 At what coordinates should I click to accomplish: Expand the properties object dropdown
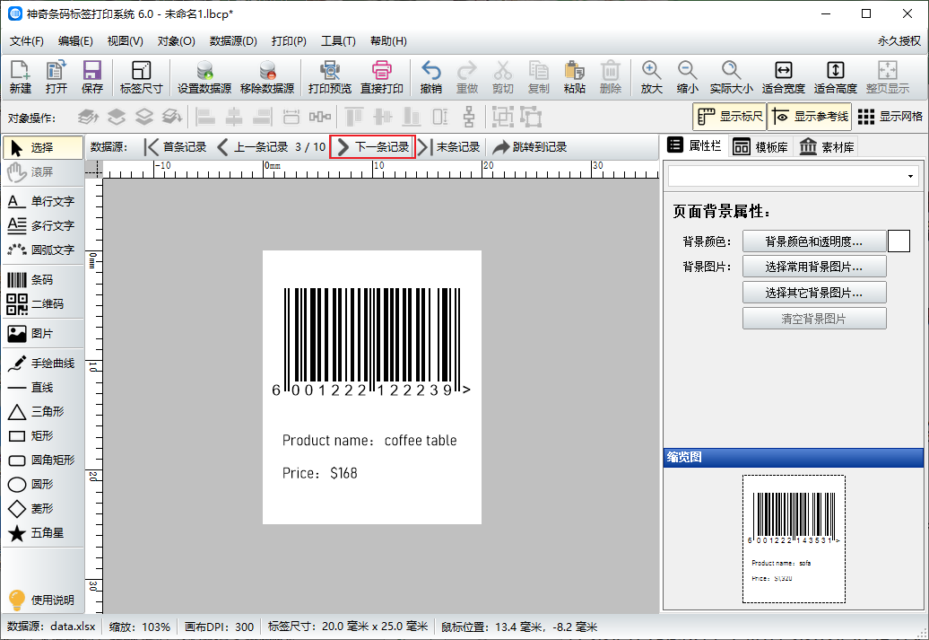click(x=910, y=176)
